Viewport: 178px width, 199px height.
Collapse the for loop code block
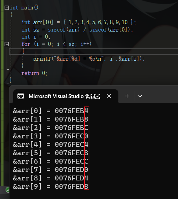[7, 44]
